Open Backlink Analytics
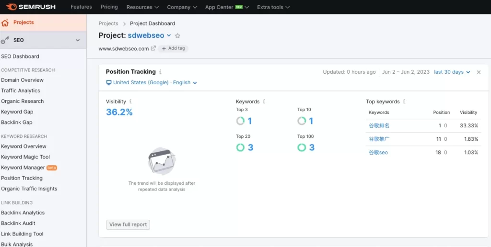The height and width of the screenshot is (247, 491). (x=23, y=212)
